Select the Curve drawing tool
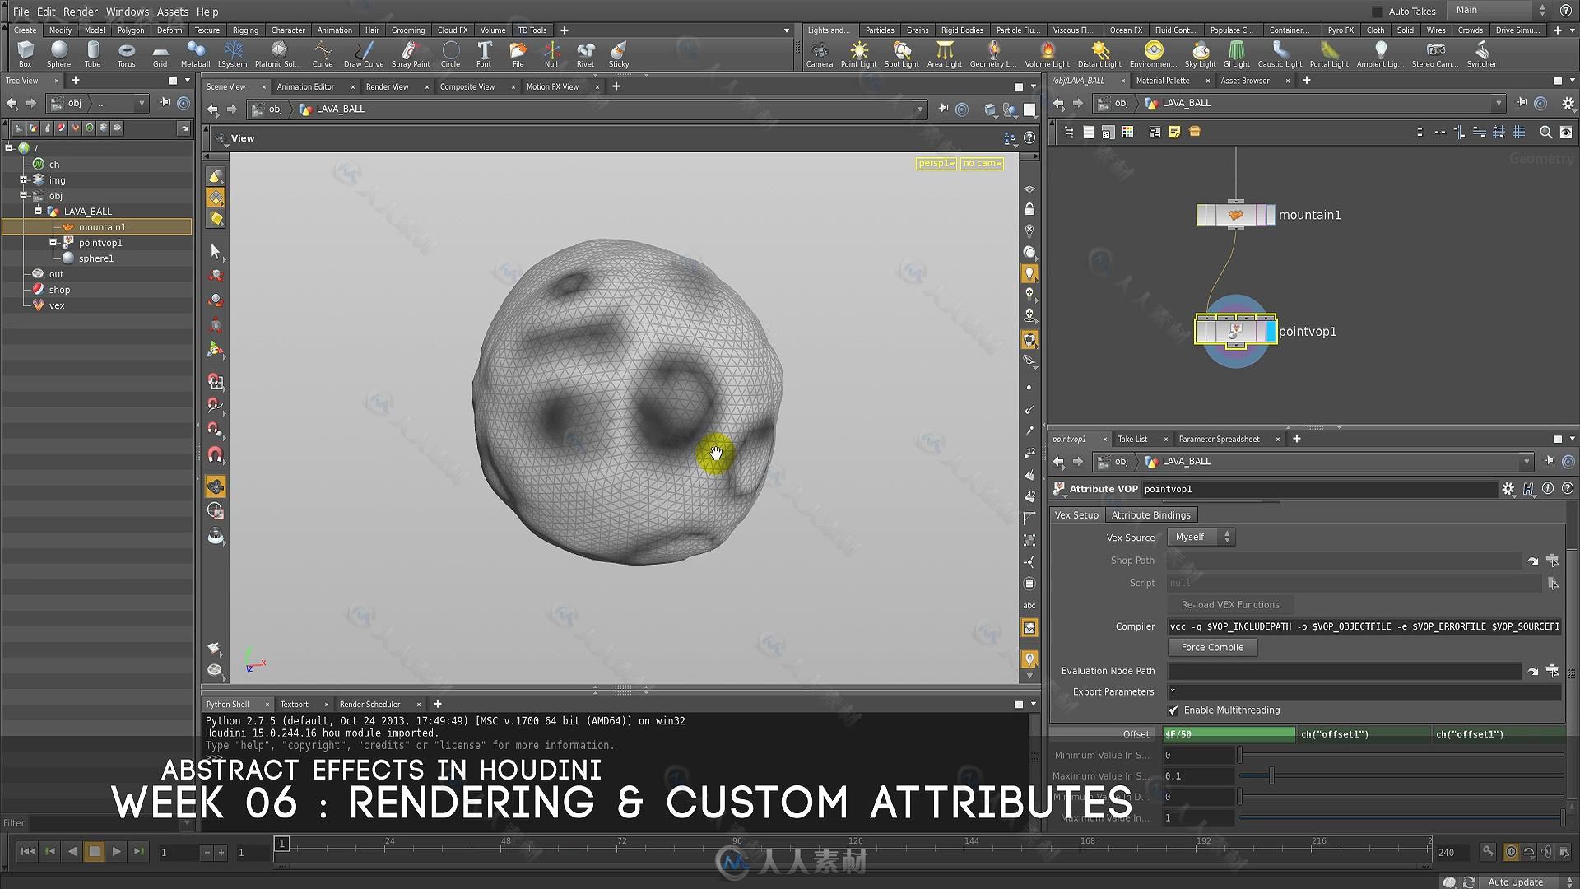Screen dimensions: 1580x889 click(321, 54)
